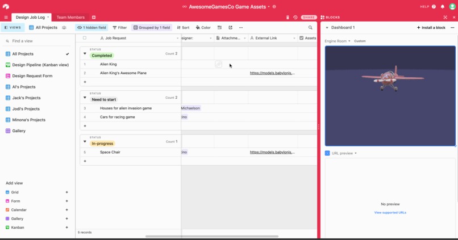Add a record to Completed group
The width and height of the screenshot is (458, 240).
(x=85, y=82)
